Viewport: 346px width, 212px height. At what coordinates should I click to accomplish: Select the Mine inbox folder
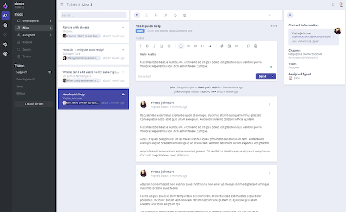coord(34,28)
